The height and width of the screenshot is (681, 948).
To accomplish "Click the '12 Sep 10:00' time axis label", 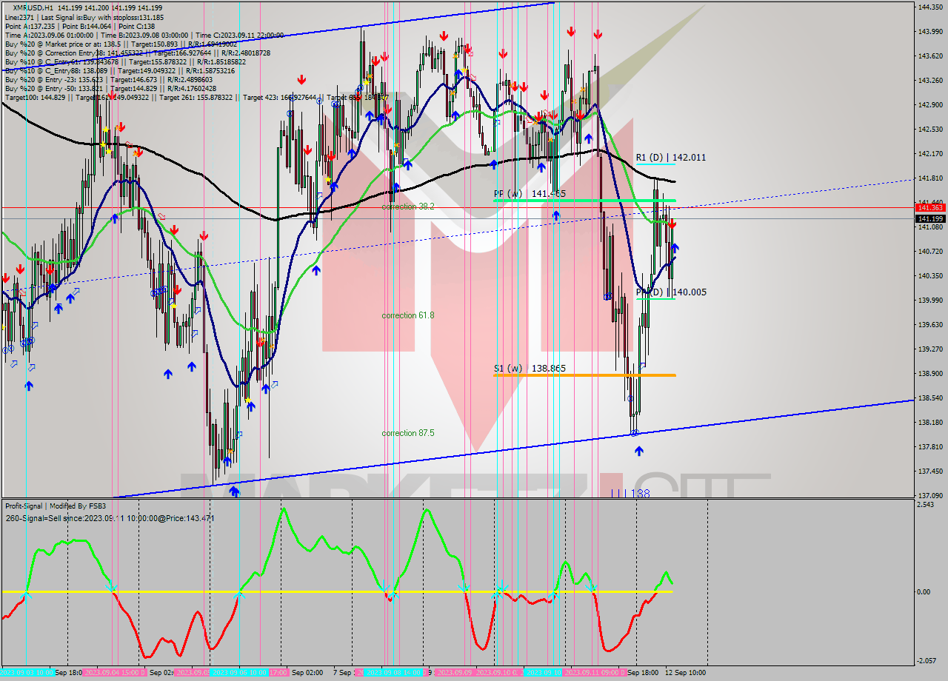I will [685, 673].
